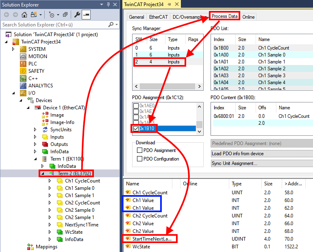313x252 pixels.
Task: Uncheck the 0x1B10 PDO assignment checkbox
Action: [136, 129]
